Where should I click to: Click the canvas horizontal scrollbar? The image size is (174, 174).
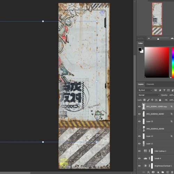point(15,173)
